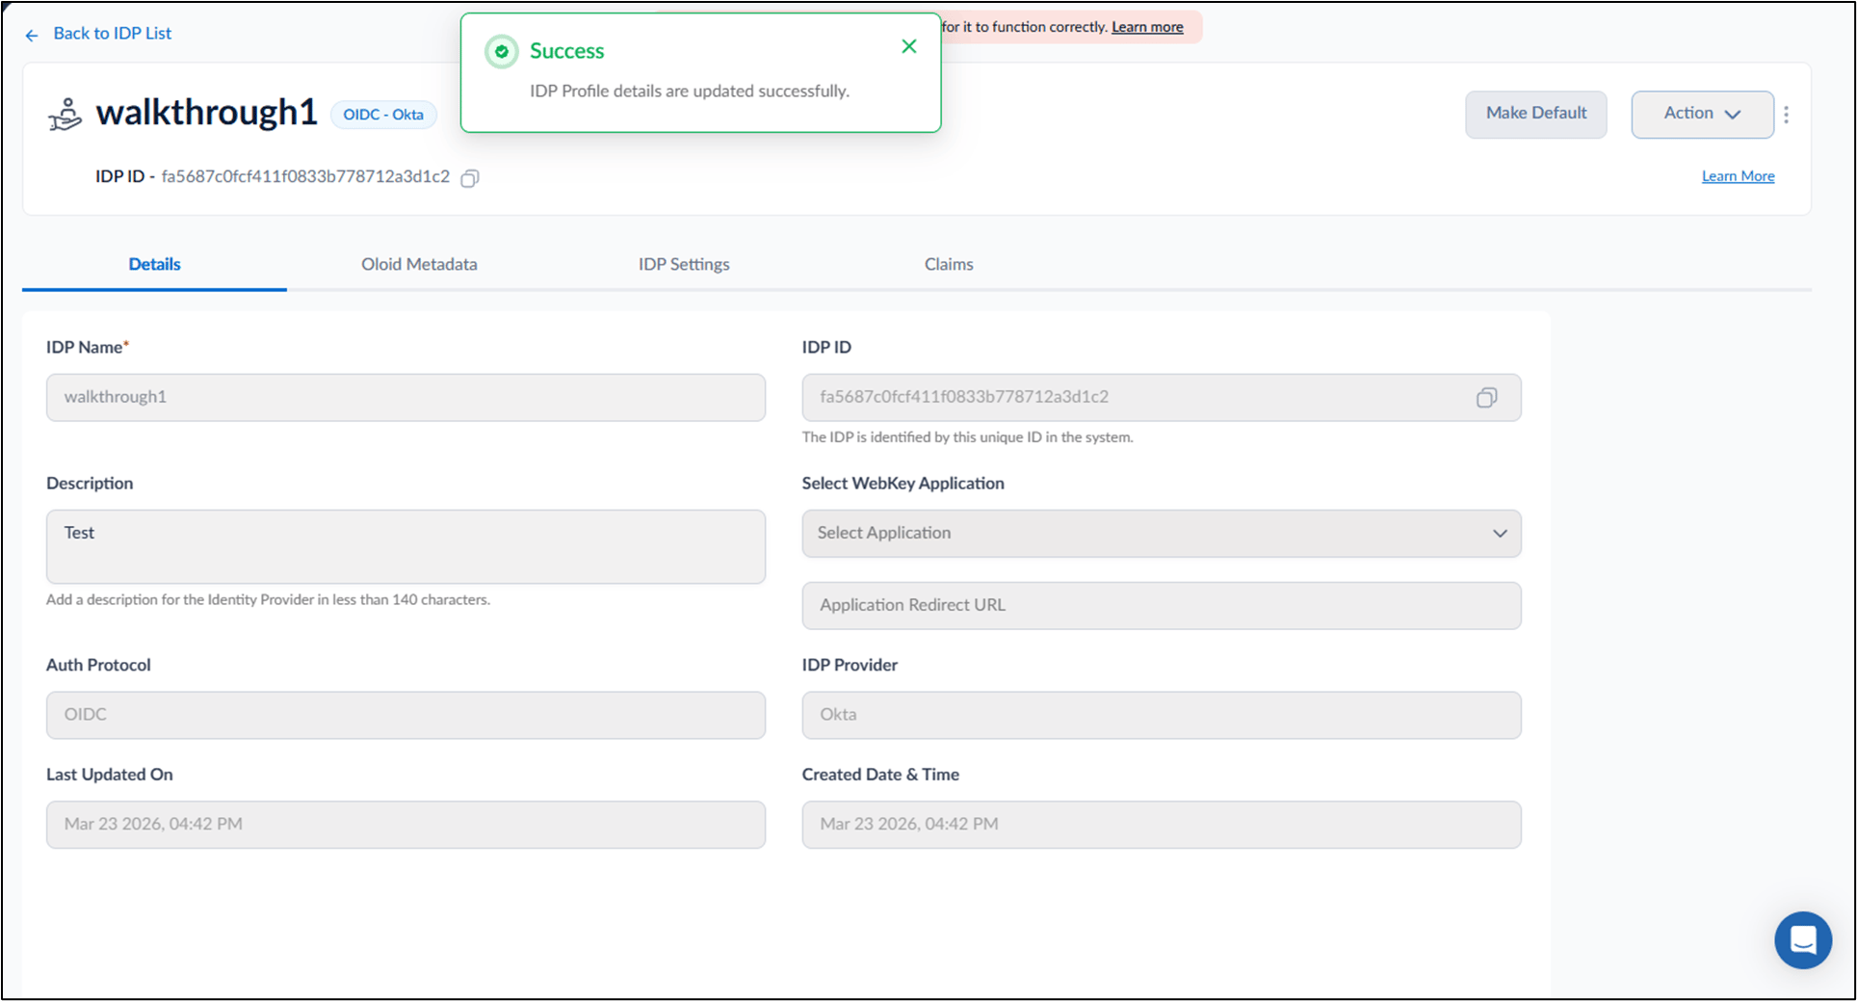The width and height of the screenshot is (1857, 1001).
Task: Click the Last Updated On field
Action: click(405, 825)
